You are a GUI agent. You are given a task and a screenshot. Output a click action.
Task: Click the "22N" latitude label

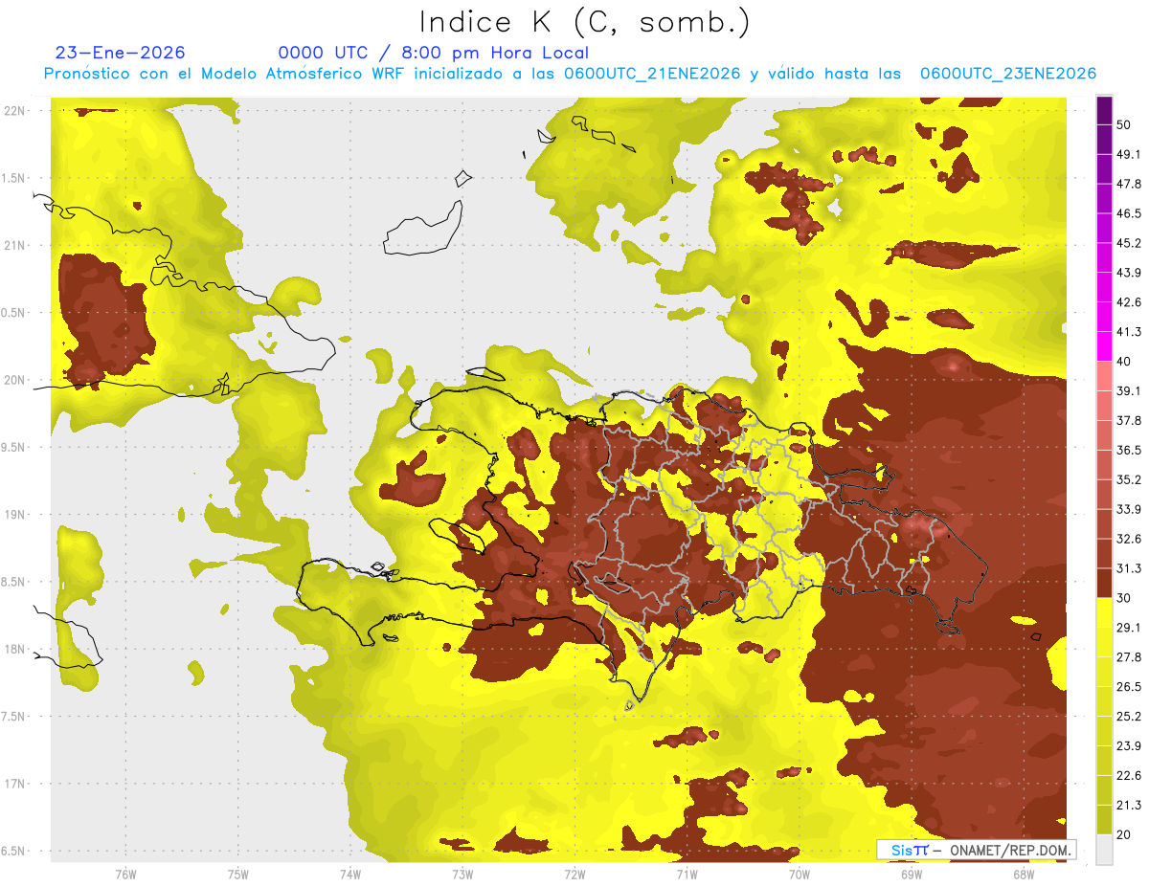click(x=14, y=111)
